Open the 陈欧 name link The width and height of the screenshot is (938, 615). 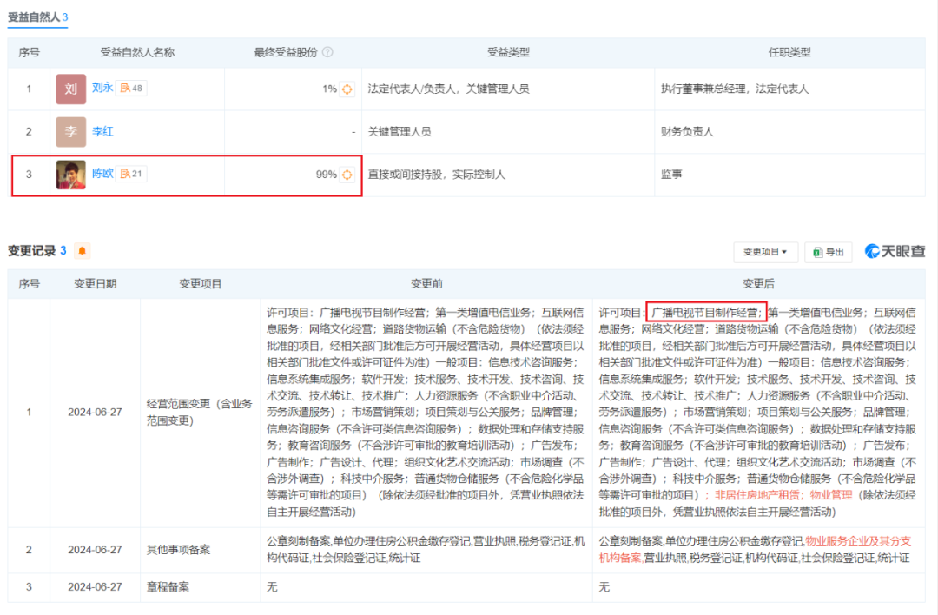102,174
